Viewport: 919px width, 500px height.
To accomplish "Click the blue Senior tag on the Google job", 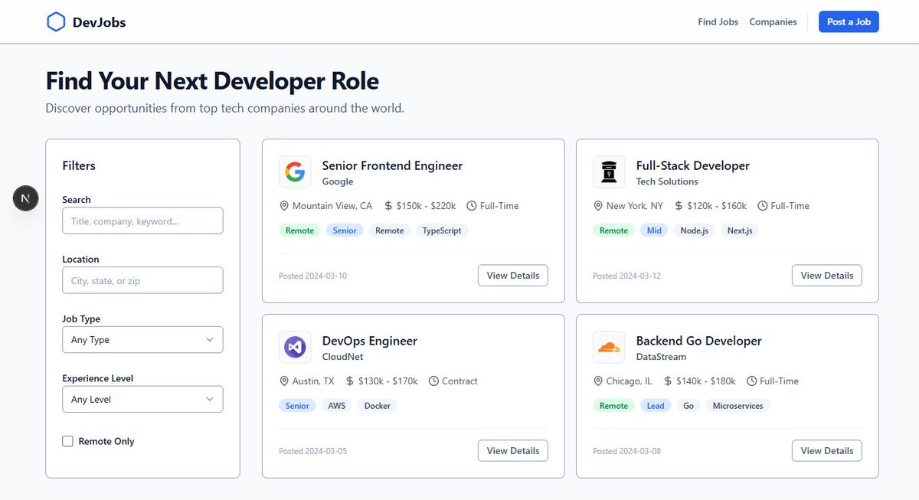I will 345,230.
